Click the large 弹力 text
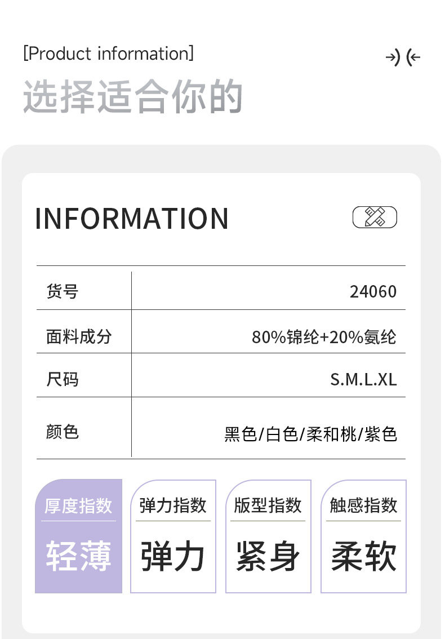The height and width of the screenshot is (639, 445). pyautogui.click(x=173, y=556)
